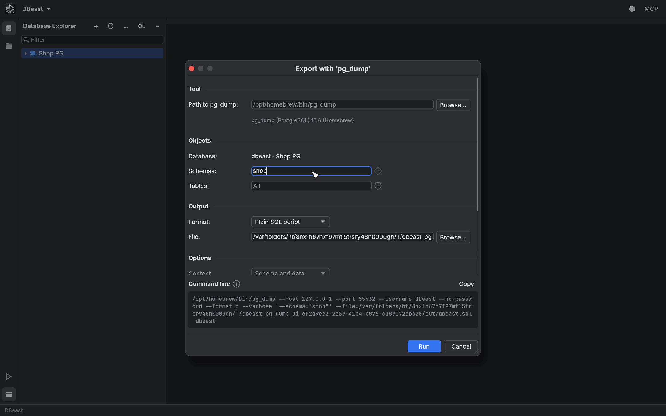
Task: Edit the Path to pg_dump field
Action: coord(342,104)
